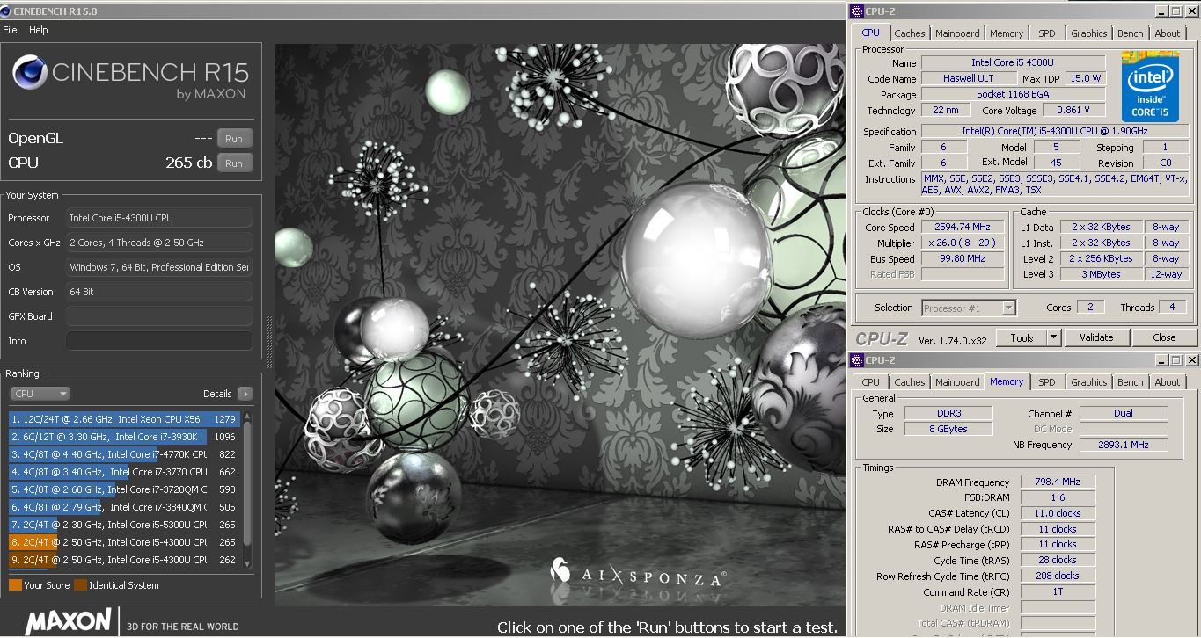
Task: Open the Help menu in Cinebench
Action: click(38, 30)
